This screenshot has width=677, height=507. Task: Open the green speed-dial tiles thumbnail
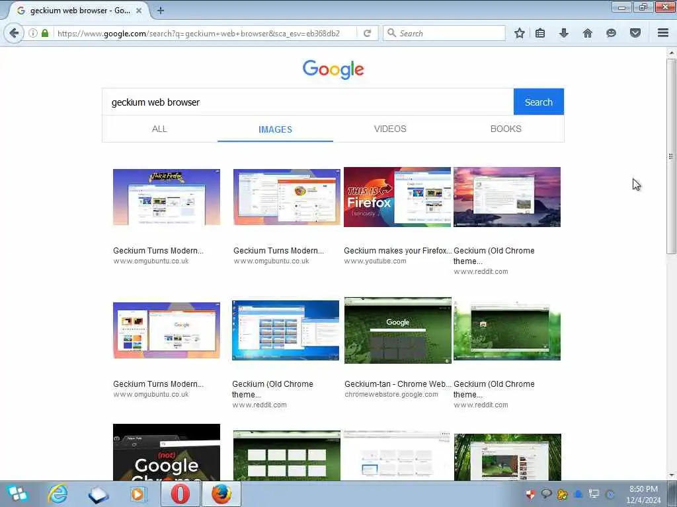click(287, 456)
